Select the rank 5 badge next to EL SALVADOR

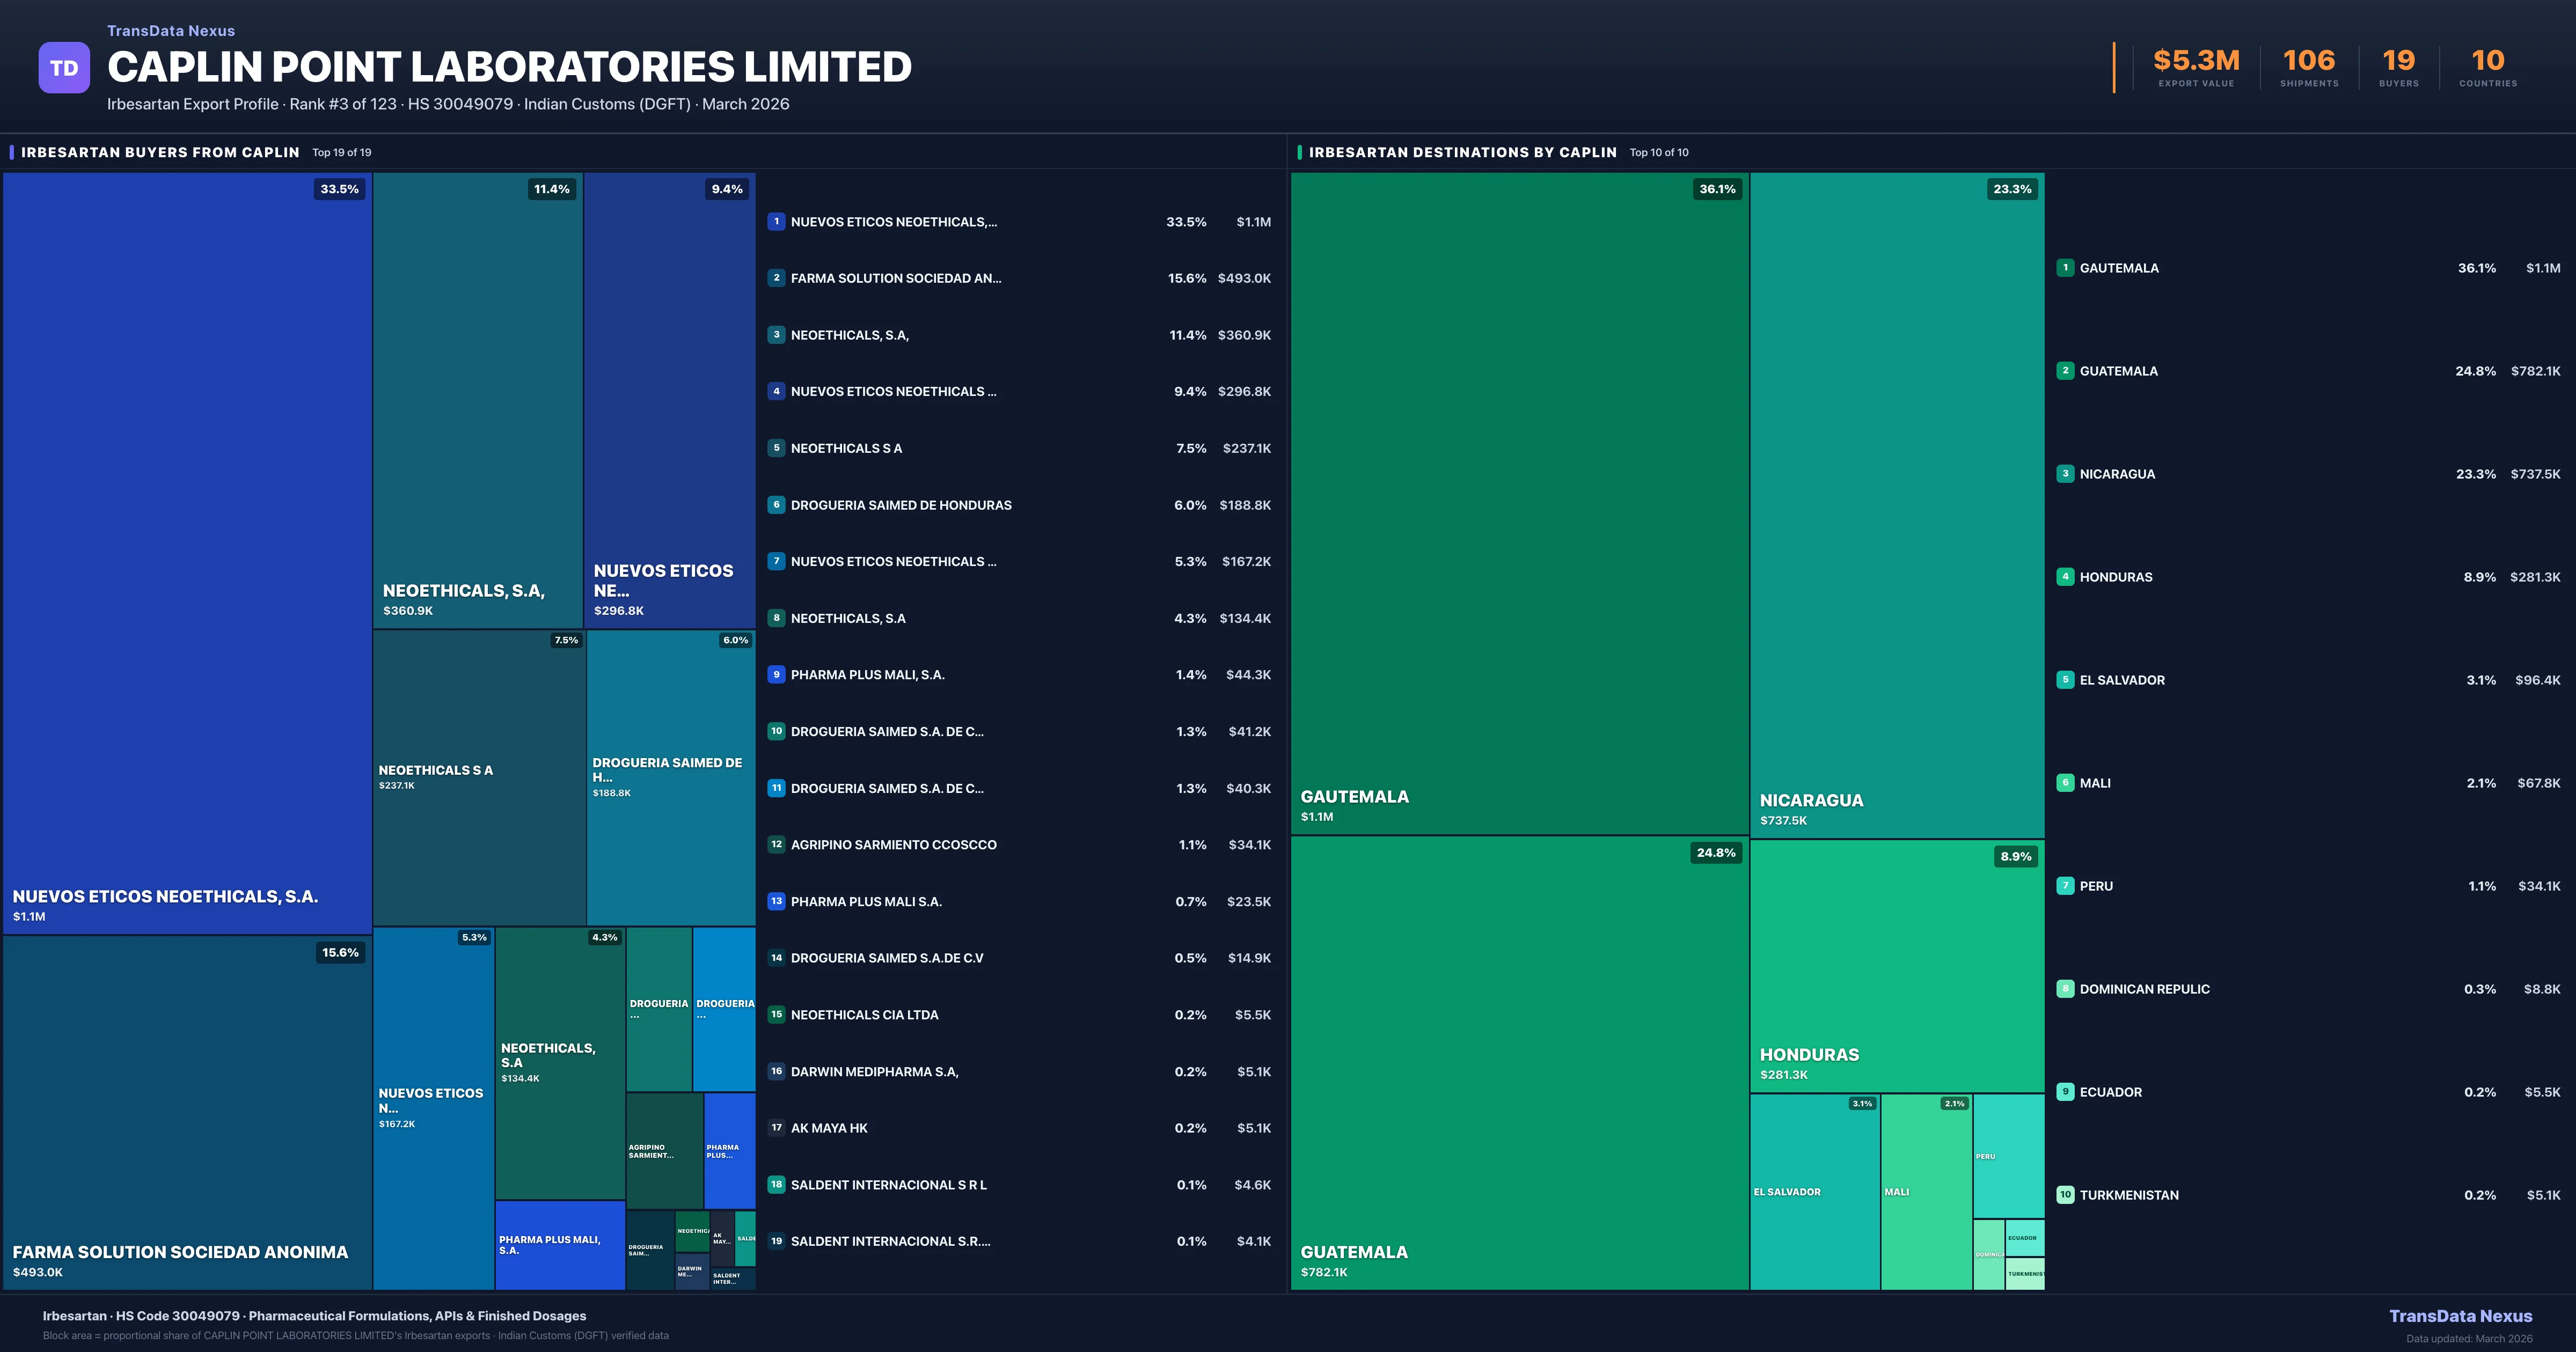[2065, 680]
